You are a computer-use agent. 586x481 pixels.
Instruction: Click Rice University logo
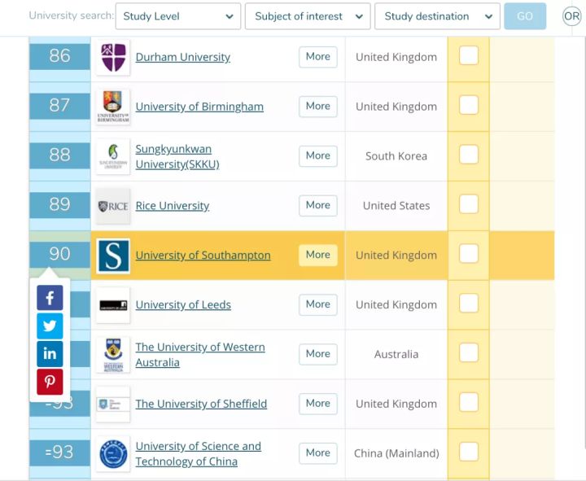(113, 206)
